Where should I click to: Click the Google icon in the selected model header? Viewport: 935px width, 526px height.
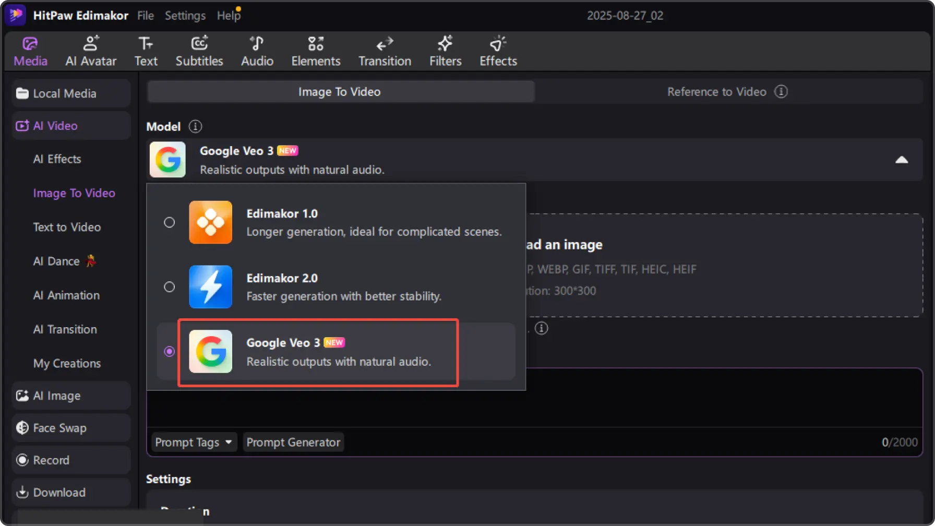tap(167, 160)
